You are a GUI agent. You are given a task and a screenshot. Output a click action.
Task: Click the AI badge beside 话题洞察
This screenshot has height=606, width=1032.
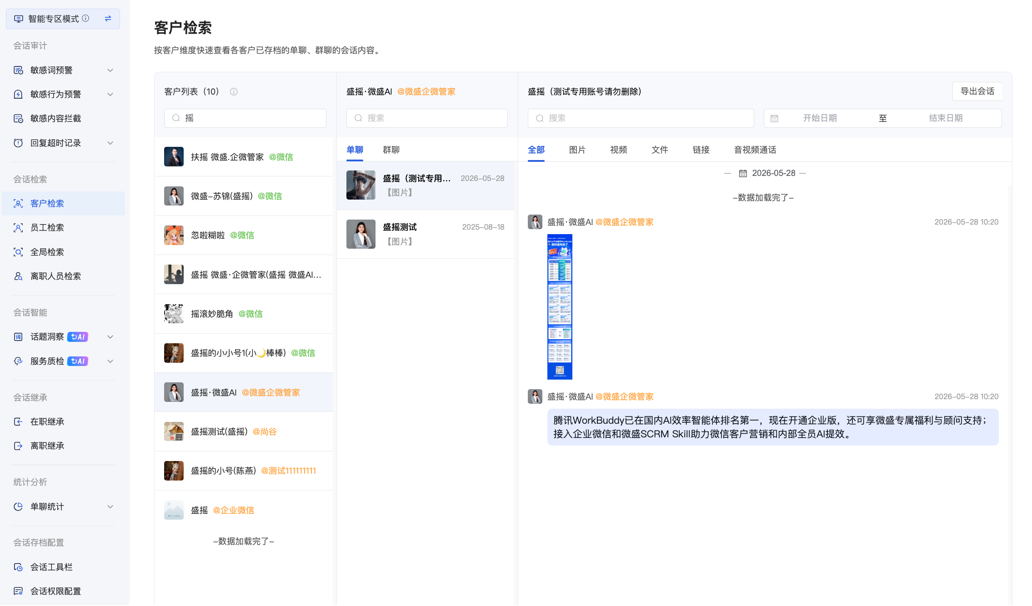pos(78,337)
